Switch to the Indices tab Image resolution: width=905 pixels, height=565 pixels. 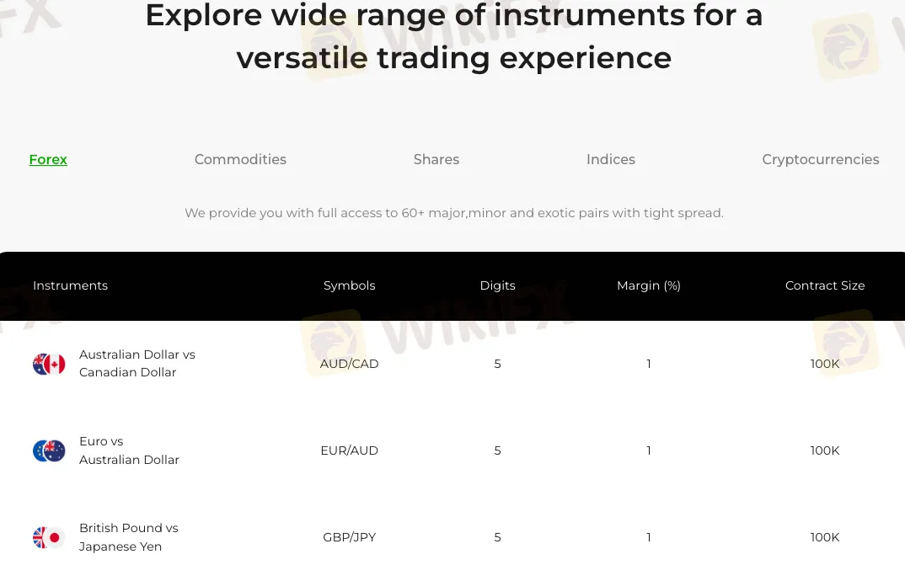point(611,159)
